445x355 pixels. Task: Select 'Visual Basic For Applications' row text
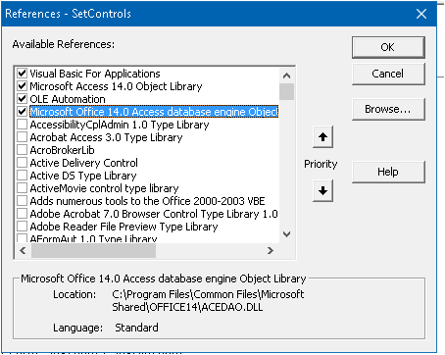tap(95, 74)
